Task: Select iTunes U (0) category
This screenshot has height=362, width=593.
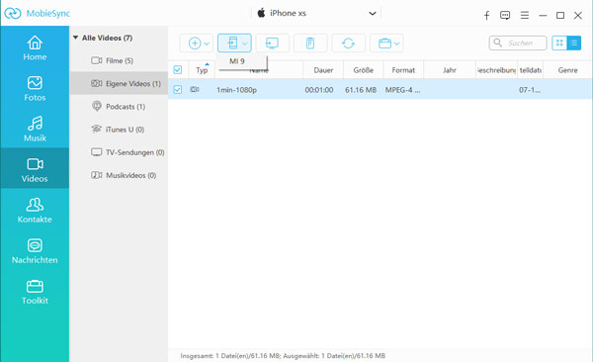Action: pyautogui.click(x=119, y=130)
